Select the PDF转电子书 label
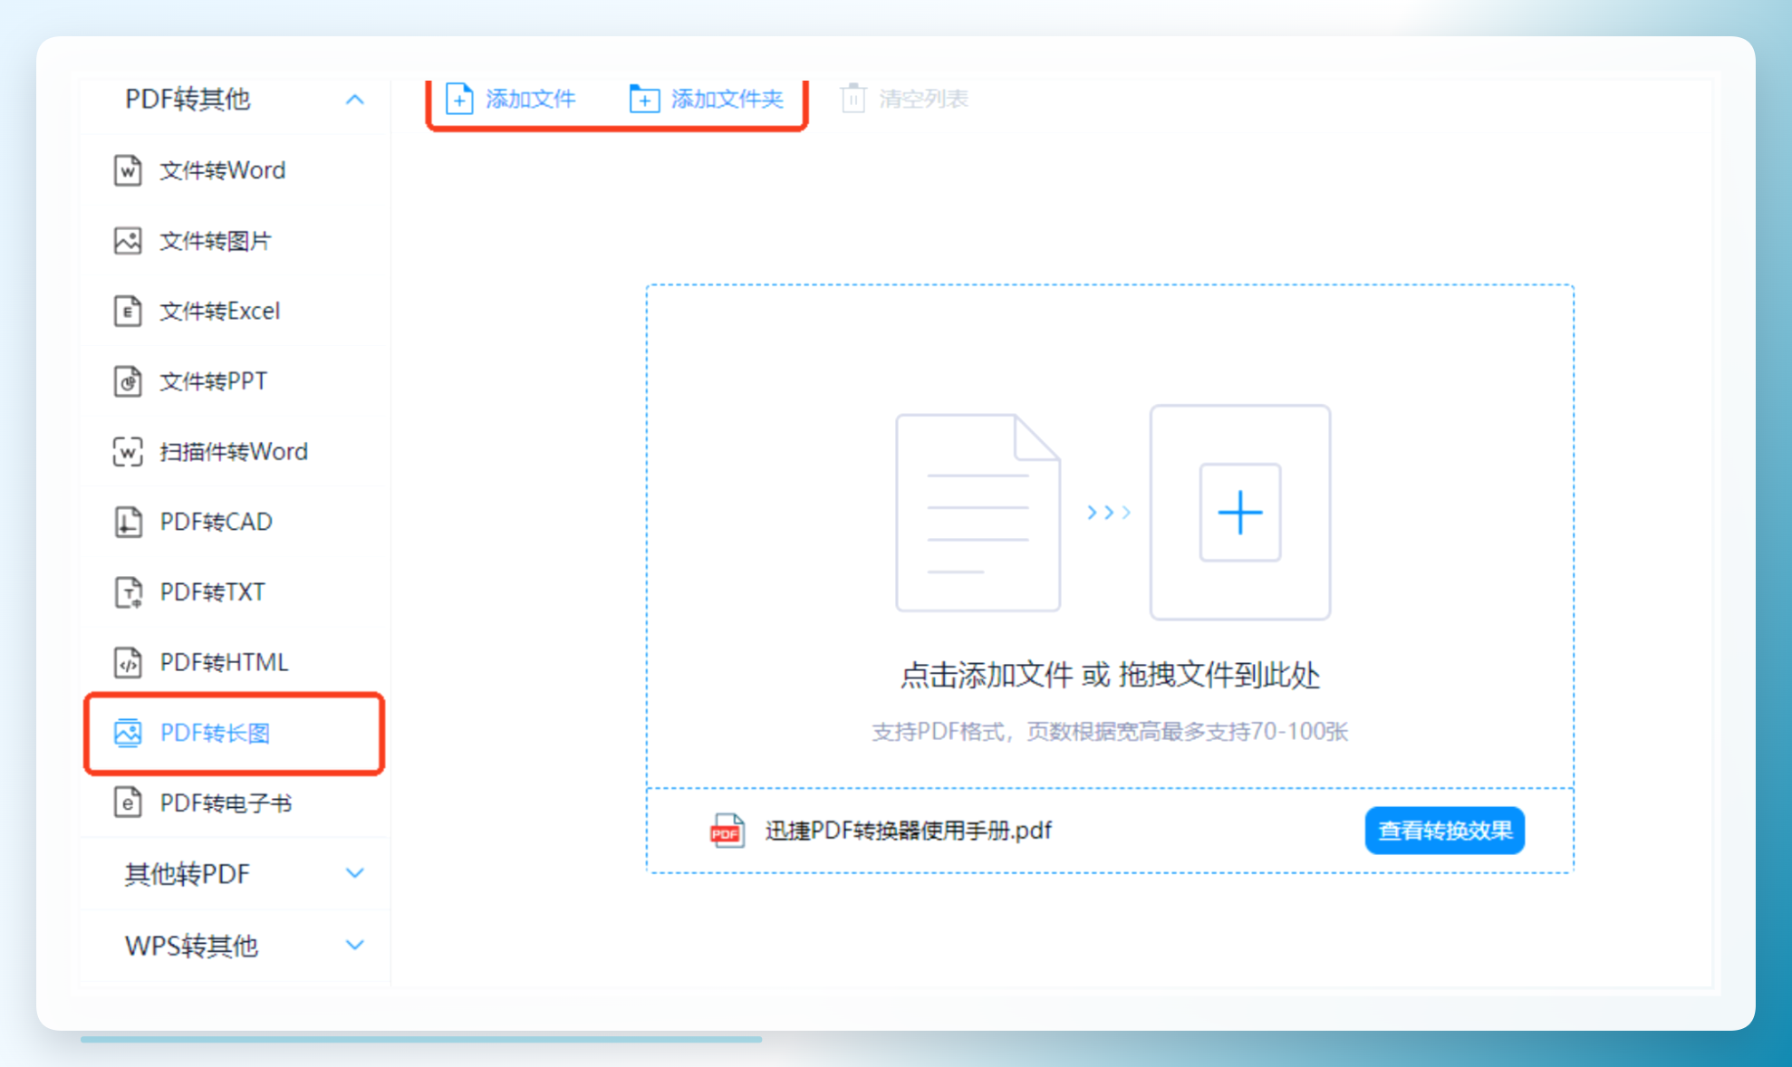This screenshot has height=1067, width=1792. pos(226,803)
